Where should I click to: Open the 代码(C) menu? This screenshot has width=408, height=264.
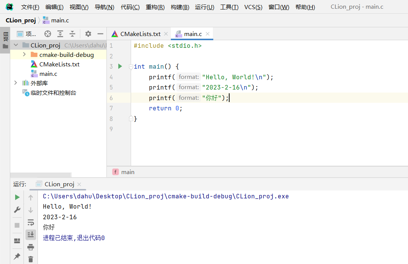click(x=130, y=7)
